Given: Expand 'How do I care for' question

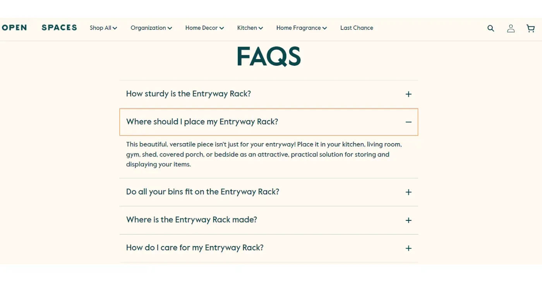Looking at the screenshot, I should tap(195, 248).
